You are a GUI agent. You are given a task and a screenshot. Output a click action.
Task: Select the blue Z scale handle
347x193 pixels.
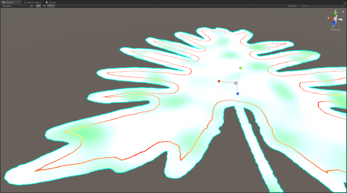238,93
